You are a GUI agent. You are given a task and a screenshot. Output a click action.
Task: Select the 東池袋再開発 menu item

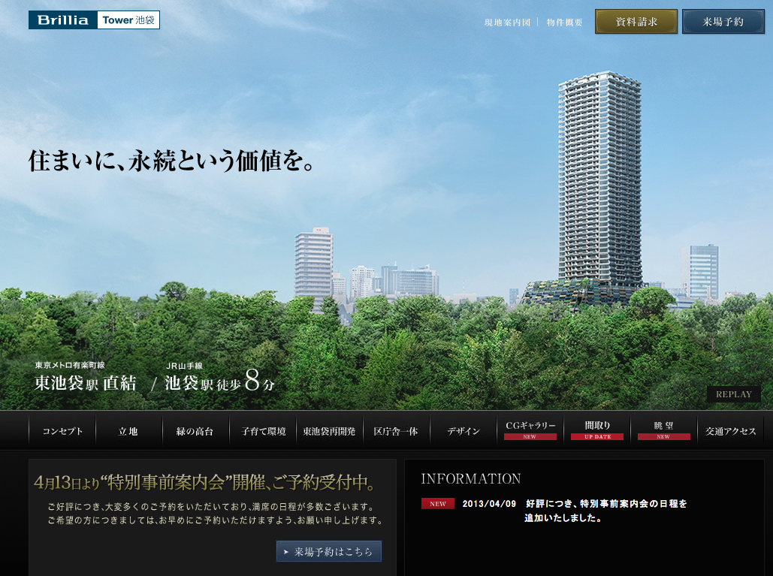(329, 431)
